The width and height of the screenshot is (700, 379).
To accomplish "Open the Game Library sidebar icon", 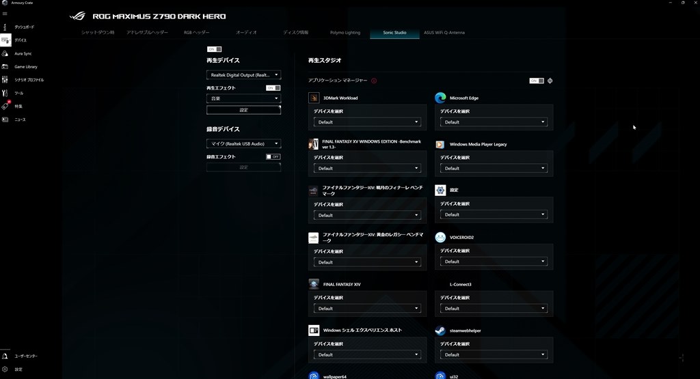I will (x=5, y=67).
